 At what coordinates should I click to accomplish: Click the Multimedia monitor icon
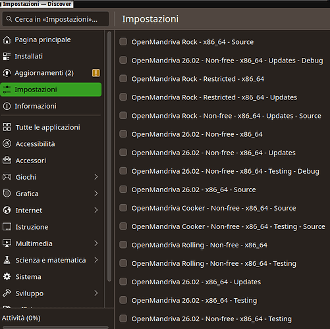pyautogui.click(x=7, y=243)
